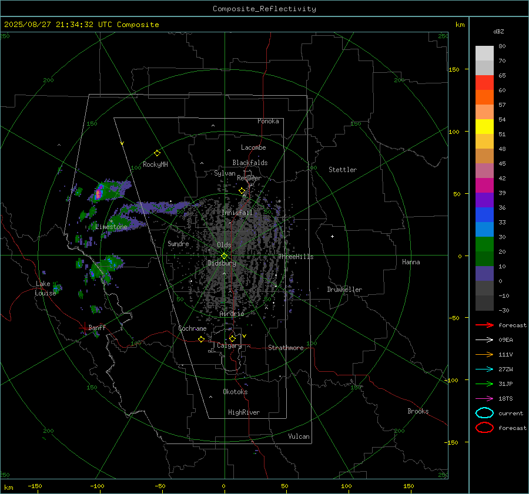Click the Blackfalds town label
This screenshot has height=494, width=529.
tap(250, 163)
